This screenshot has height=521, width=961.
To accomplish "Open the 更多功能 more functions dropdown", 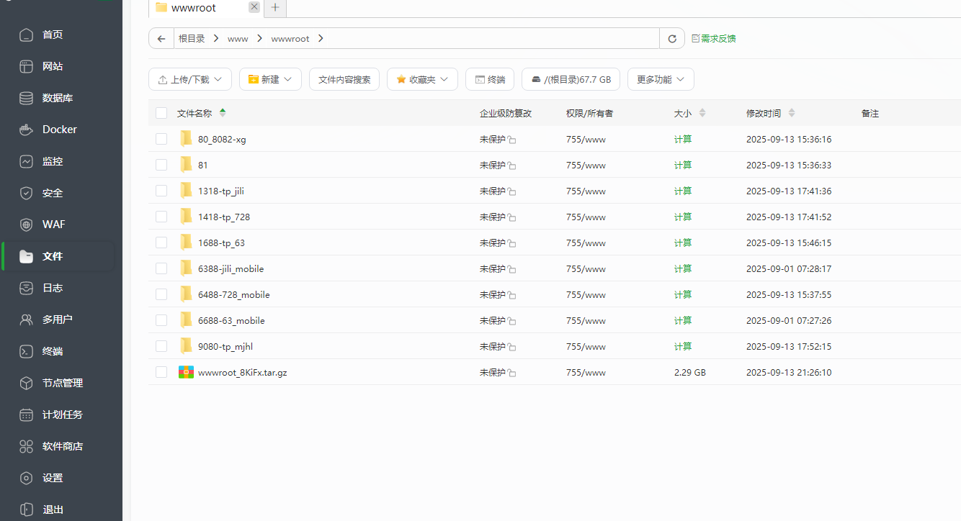I will pos(661,79).
